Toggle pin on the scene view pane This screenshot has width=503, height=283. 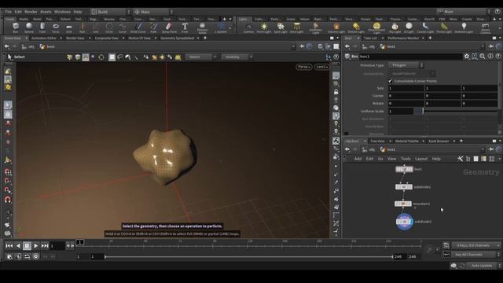302,46
